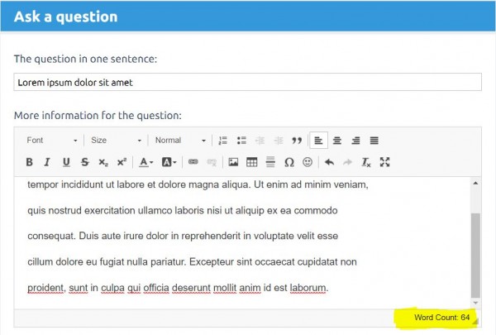Click the undo arrow button
Image resolution: width=496 pixels, height=335 pixels.
pos(329,162)
